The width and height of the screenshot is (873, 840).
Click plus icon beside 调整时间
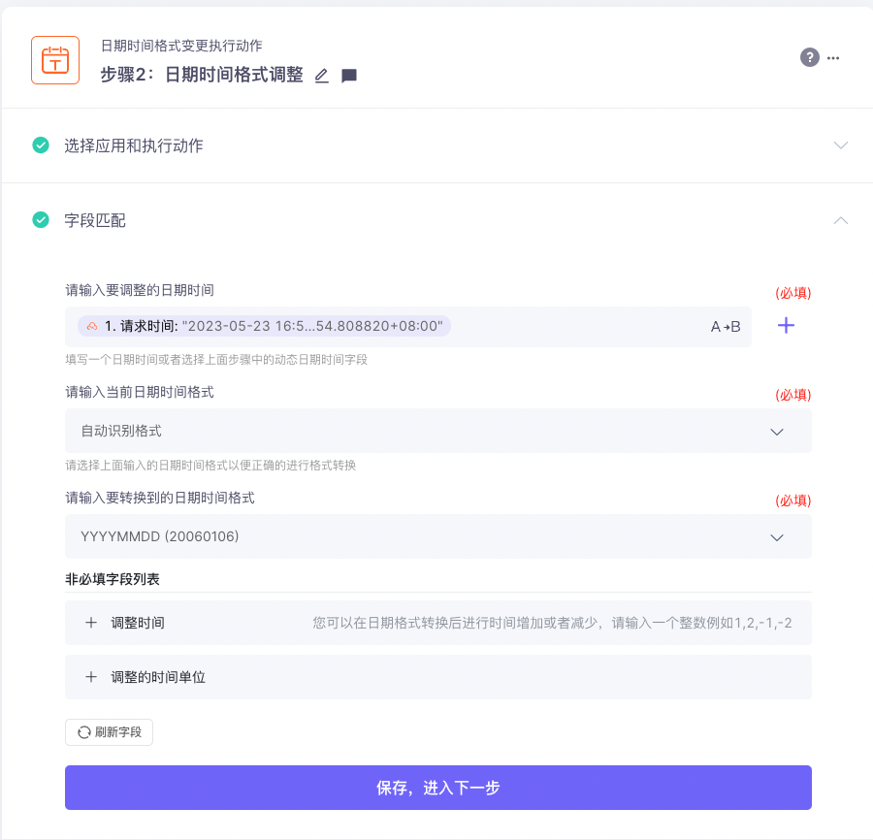[91, 623]
